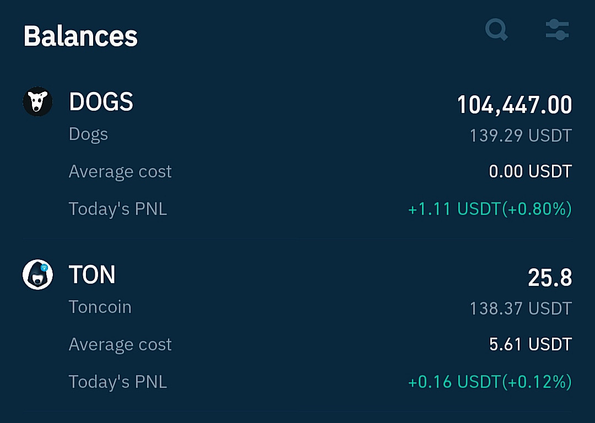Click the 5.61 USDT average cost value
This screenshot has width=595, height=423.
tap(530, 344)
